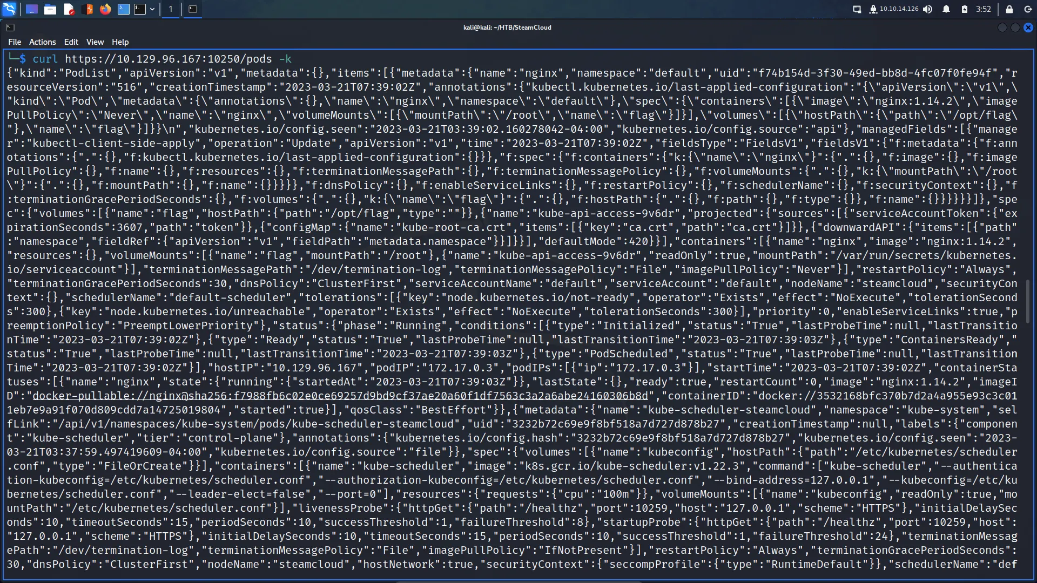
Task: Open the docker-pullable nginx sha256 link
Action: coord(340,396)
